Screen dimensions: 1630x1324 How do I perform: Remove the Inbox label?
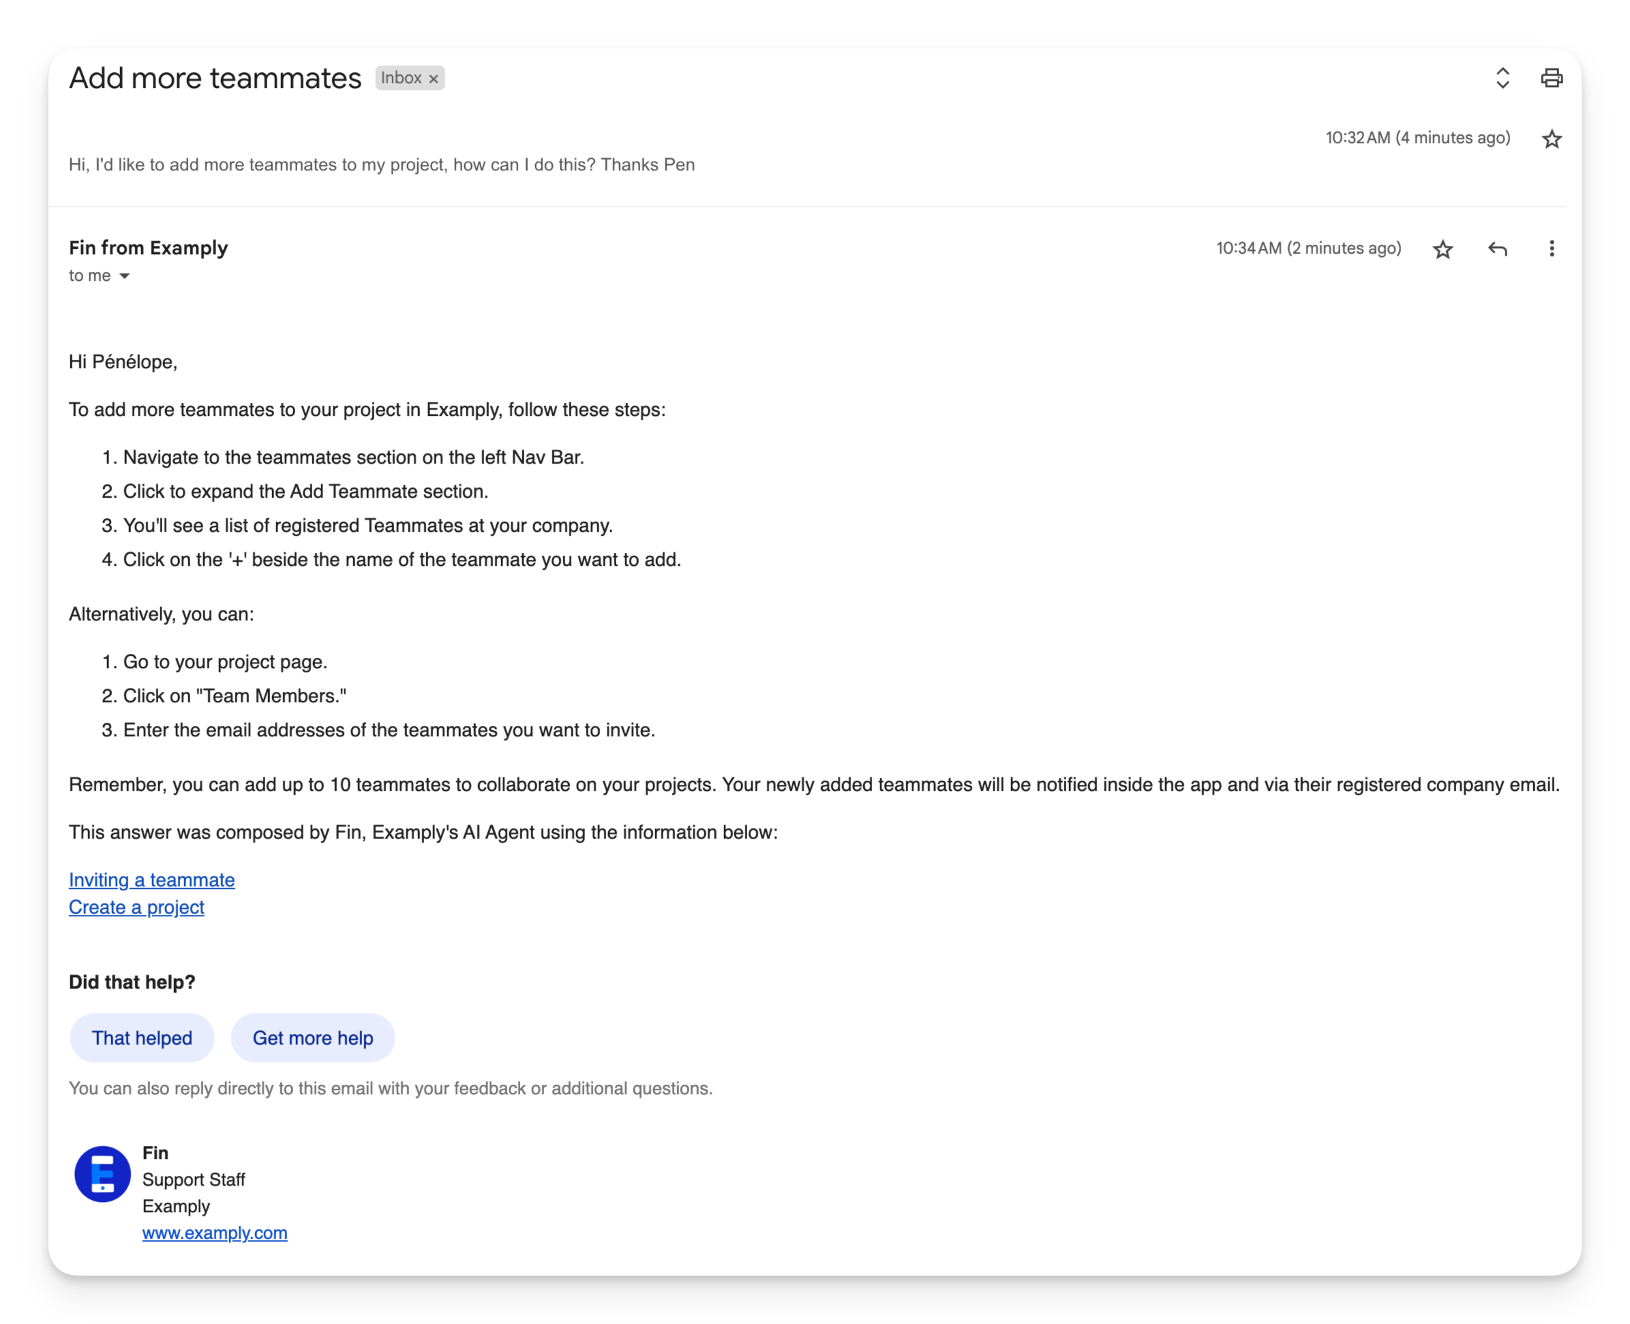[x=434, y=78]
